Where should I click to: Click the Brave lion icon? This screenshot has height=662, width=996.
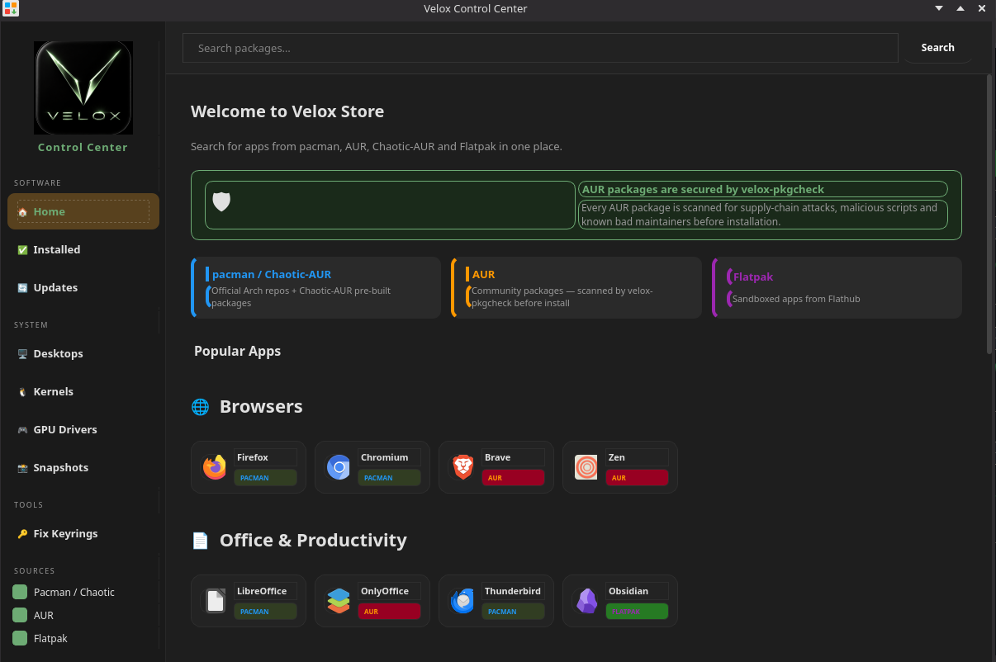462,467
